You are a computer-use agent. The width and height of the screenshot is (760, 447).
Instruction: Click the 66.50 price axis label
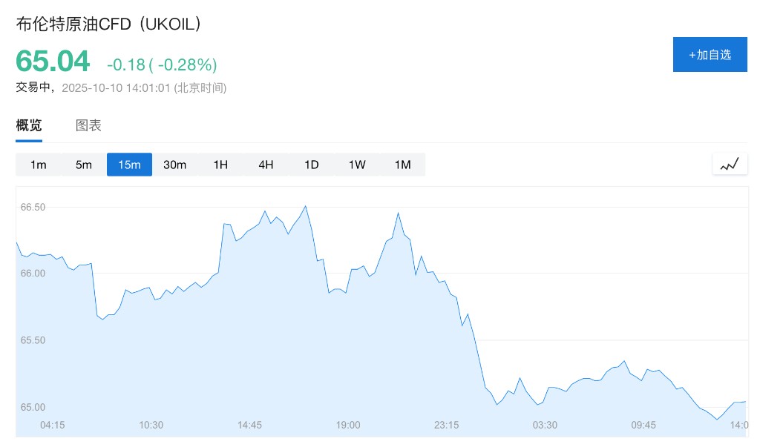pos(33,207)
